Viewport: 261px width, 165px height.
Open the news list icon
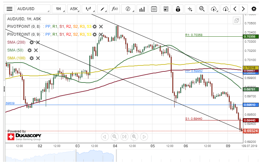coord(166,9)
